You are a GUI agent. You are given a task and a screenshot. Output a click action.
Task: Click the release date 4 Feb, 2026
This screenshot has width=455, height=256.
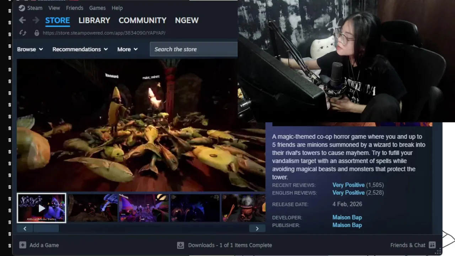point(347,204)
